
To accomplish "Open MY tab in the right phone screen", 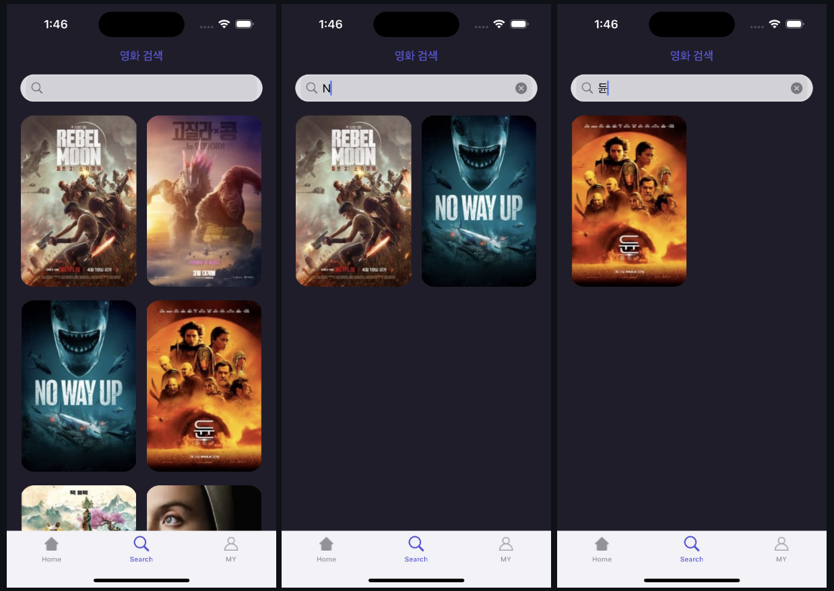I will (781, 549).
